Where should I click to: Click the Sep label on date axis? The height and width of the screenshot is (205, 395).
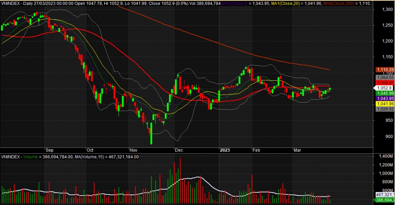click(x=49, y=150)
